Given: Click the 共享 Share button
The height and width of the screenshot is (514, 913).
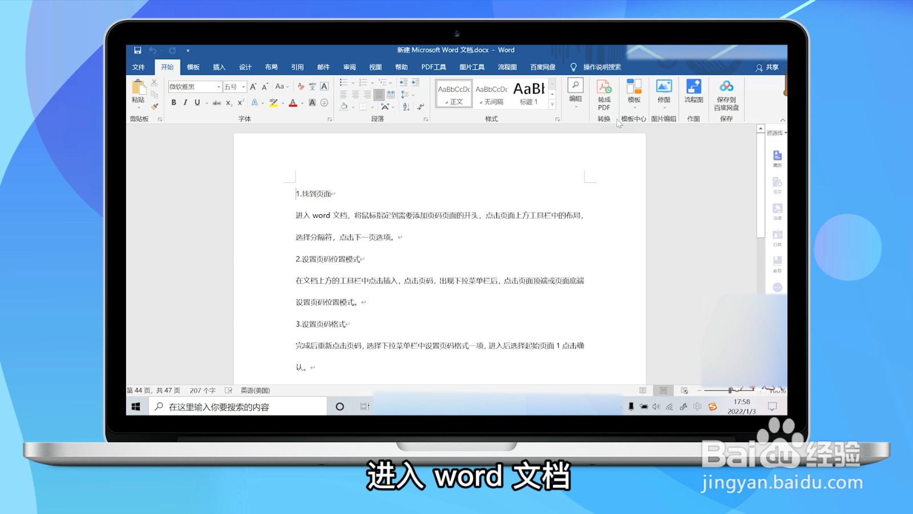Looking at the screenshot, I should pyautogui.click(x=767, y=67).
